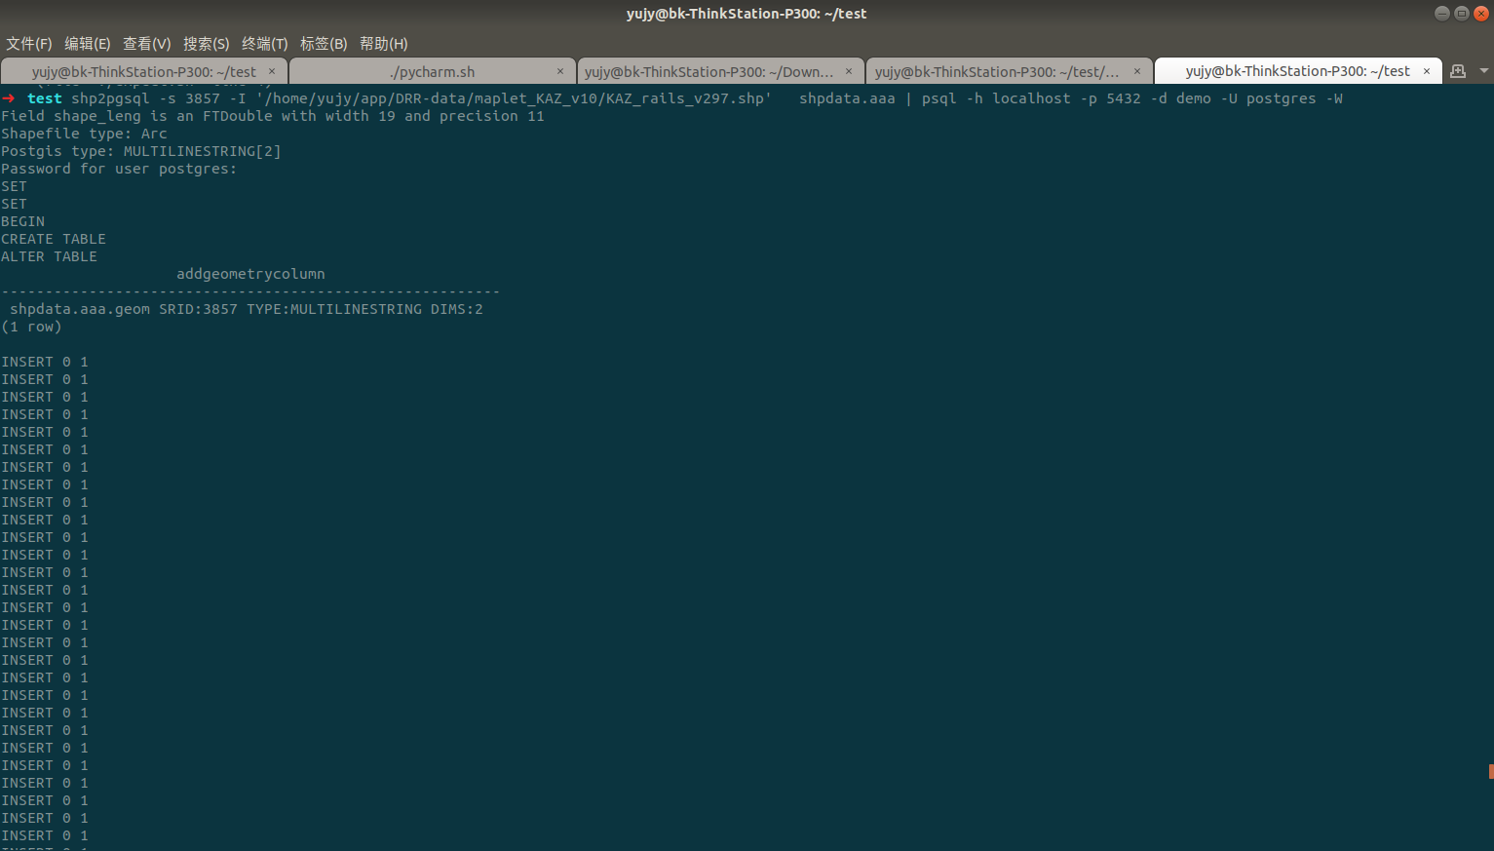
Task: Open the 帮助(H) menu
Action: [x=383, y=44]
